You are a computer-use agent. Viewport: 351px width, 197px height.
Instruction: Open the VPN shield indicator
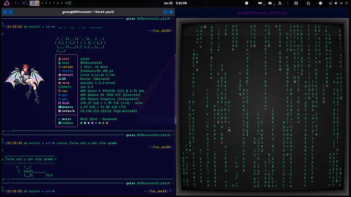coord(336,3)
